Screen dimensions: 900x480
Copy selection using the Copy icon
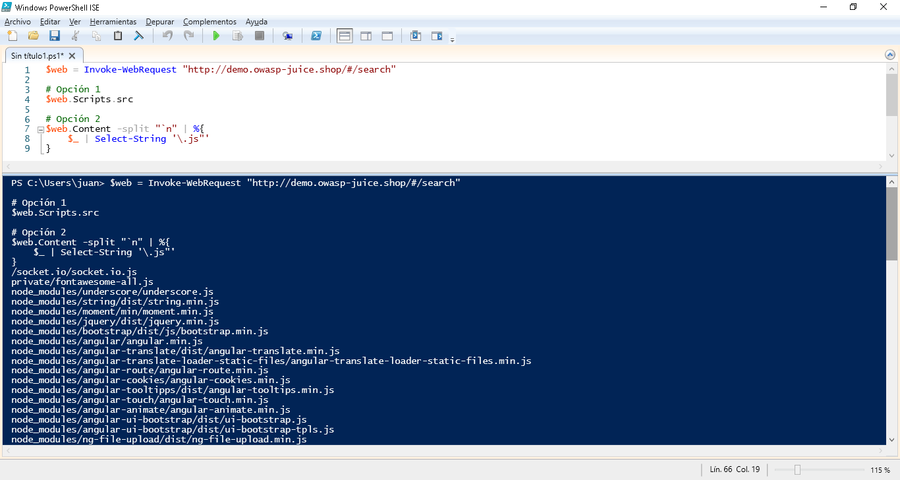coord(96,36)
